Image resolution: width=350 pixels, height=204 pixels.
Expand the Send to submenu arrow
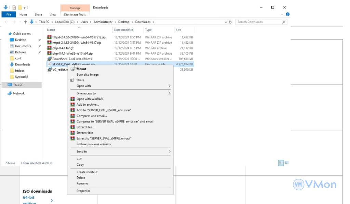(169, 151)
